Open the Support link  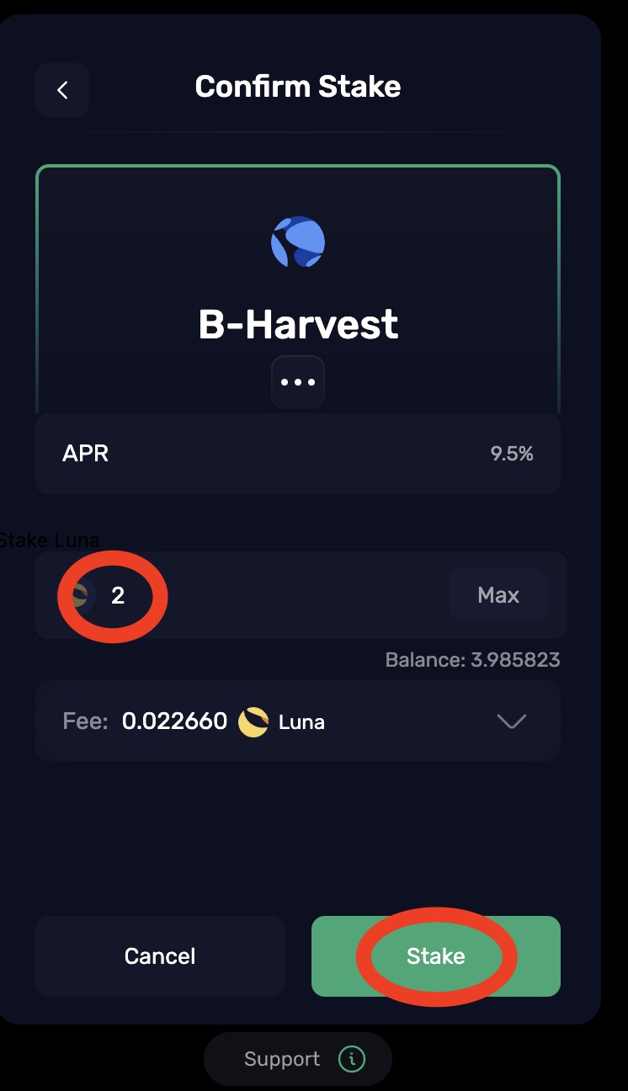tap(282, 1059)
